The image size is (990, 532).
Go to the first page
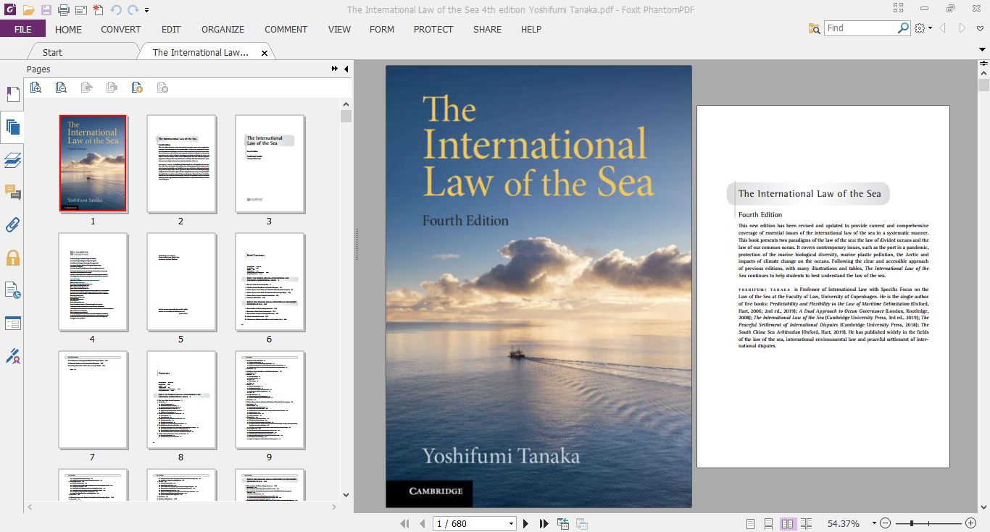click(405, 523)
